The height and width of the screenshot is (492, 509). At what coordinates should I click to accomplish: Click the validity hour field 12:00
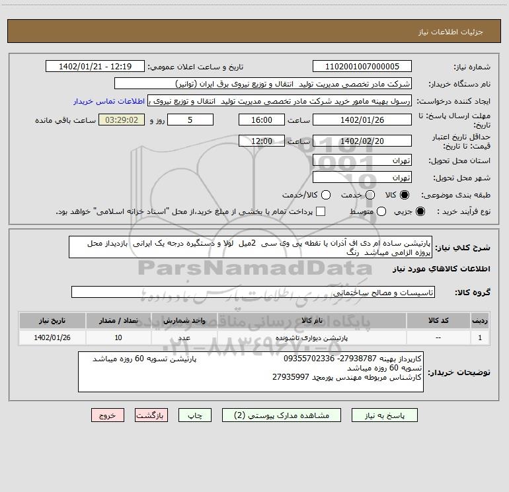pyautogui.click(x=262, y=141)
